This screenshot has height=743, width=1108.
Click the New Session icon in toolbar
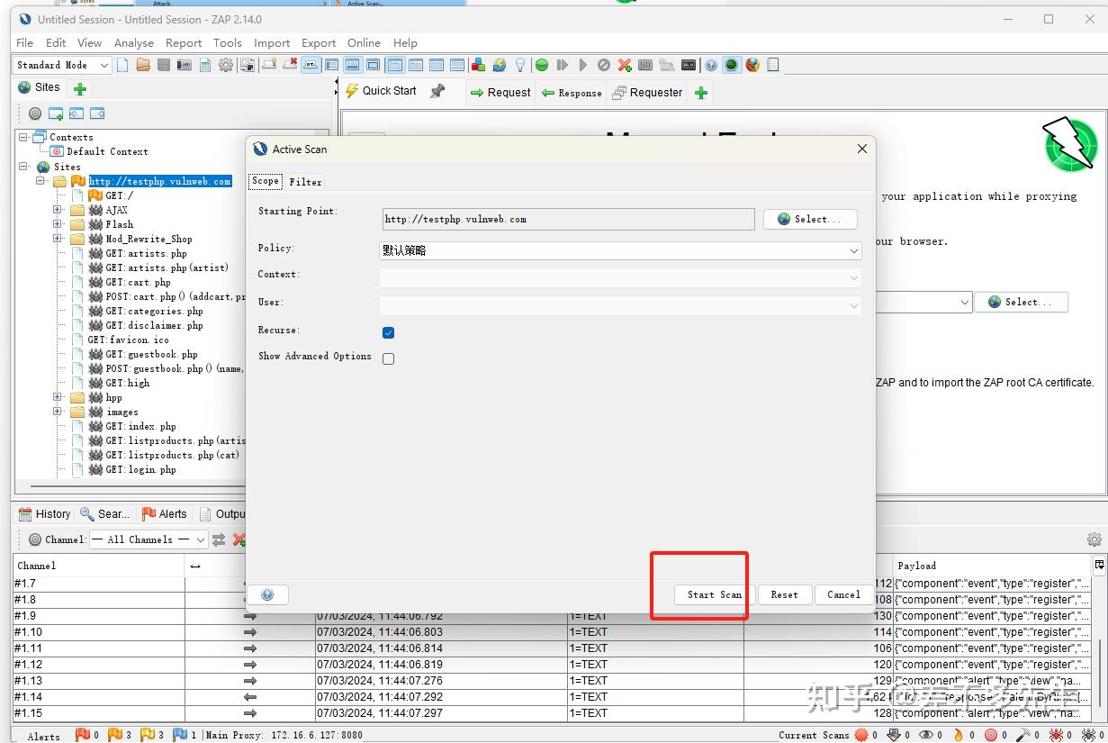[122, 65]
